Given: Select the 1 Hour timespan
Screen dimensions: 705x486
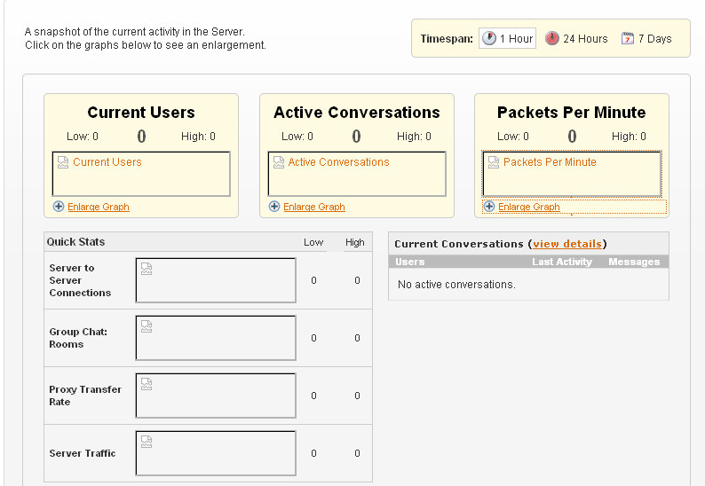Looking at the screenshot, I should coord(507,39).
